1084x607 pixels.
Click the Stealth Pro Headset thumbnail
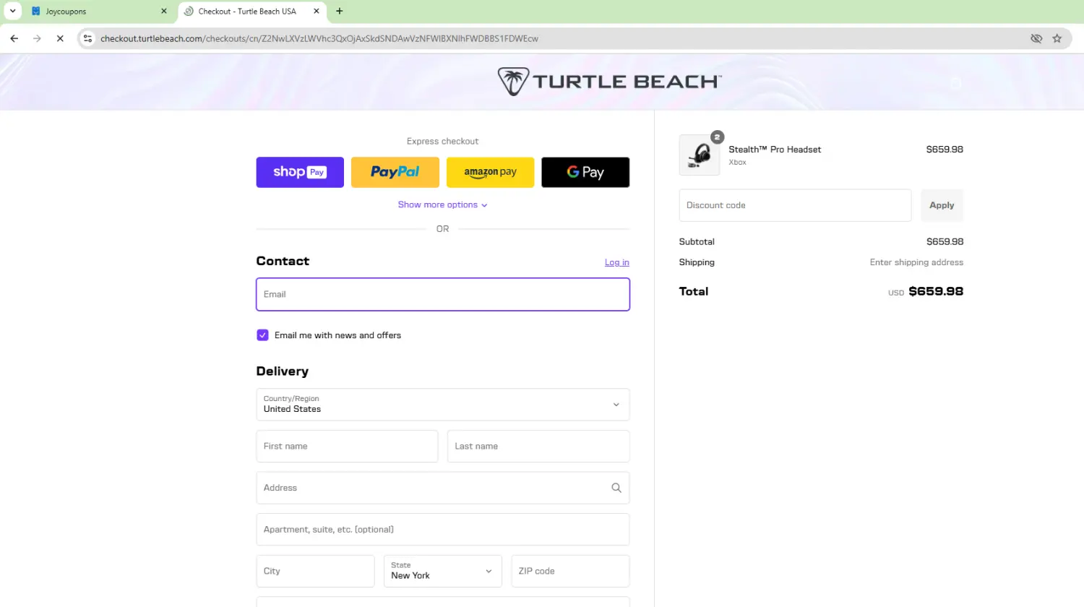pos(700,155)
